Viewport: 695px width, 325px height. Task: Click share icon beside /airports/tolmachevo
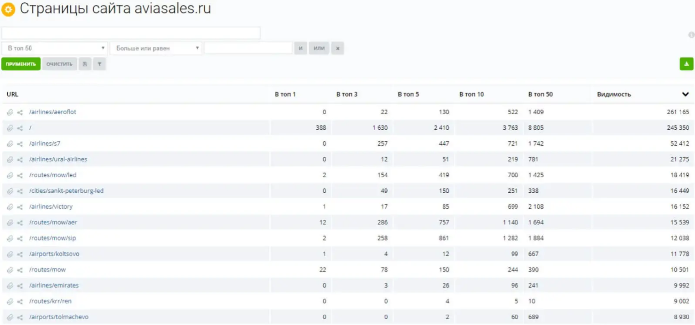coord(20,317)
